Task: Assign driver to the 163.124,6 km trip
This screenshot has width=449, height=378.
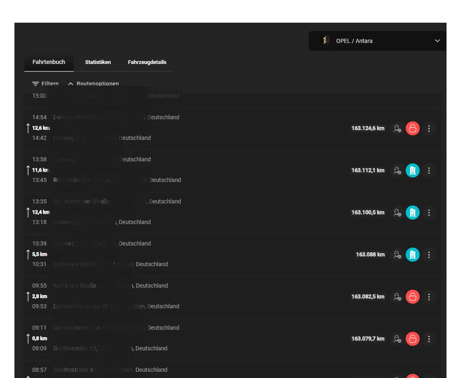Action: (x=397, y=128)
